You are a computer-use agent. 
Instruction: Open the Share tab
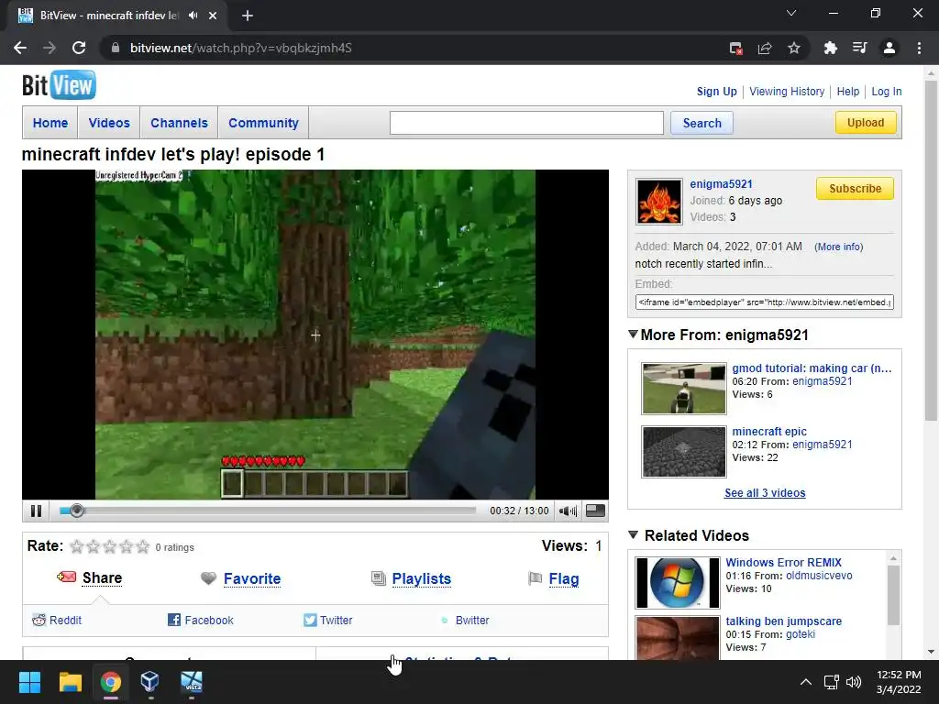(103, 577)
